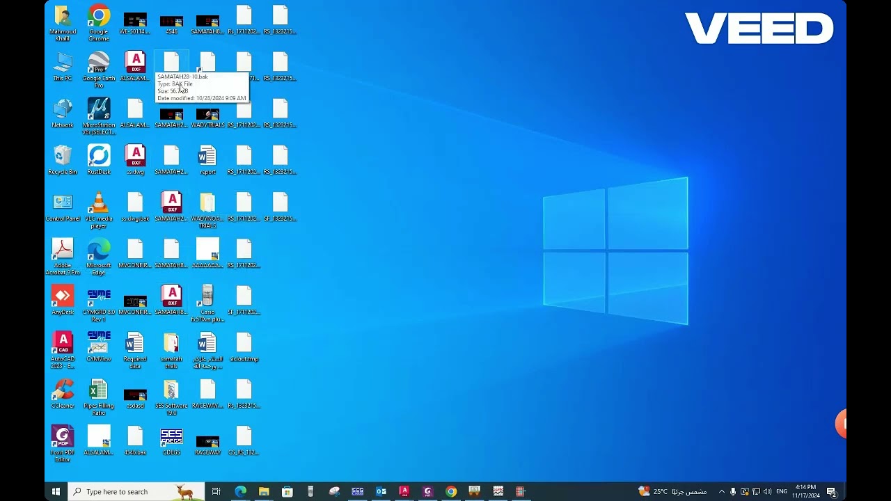Click the taskbar search box
This screenshot has height=501, width=891.
pos(136,492)
